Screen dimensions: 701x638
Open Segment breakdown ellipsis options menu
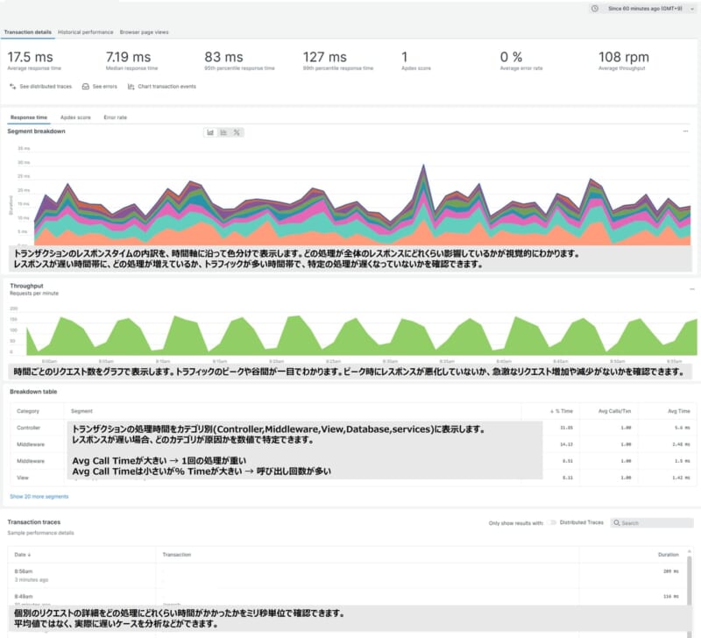click(686, 131)
